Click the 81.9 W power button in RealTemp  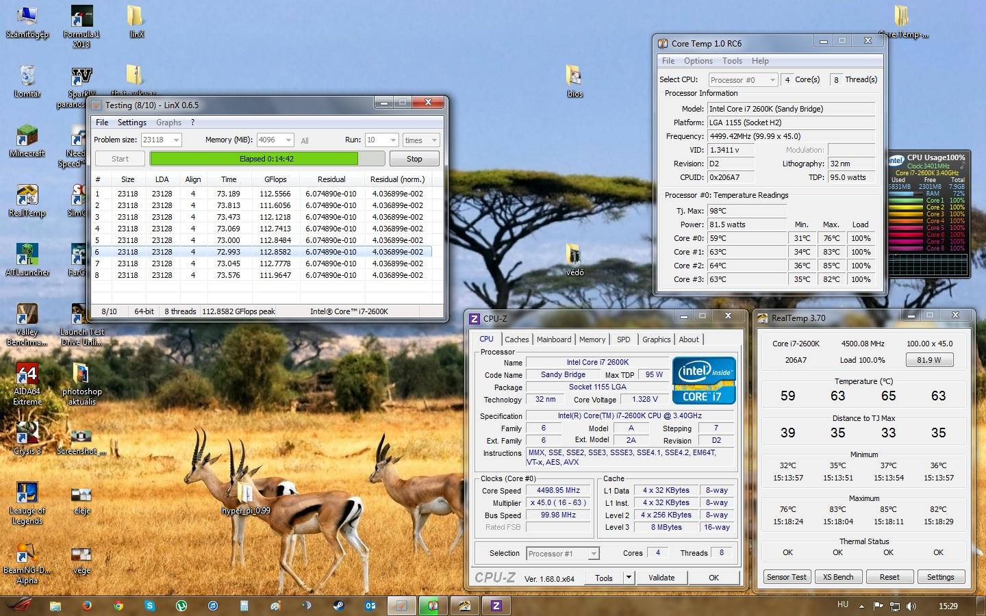click(929, 360)
